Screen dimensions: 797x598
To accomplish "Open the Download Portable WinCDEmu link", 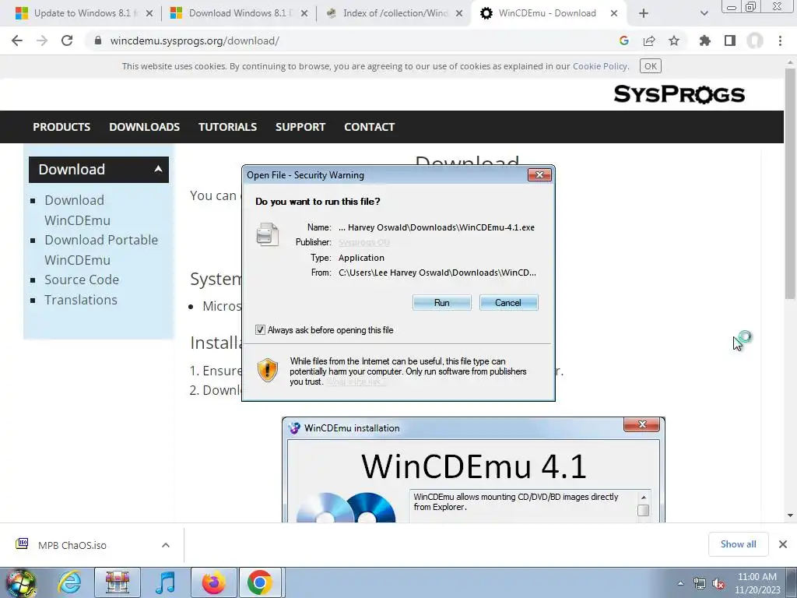I will coord(101,250).
